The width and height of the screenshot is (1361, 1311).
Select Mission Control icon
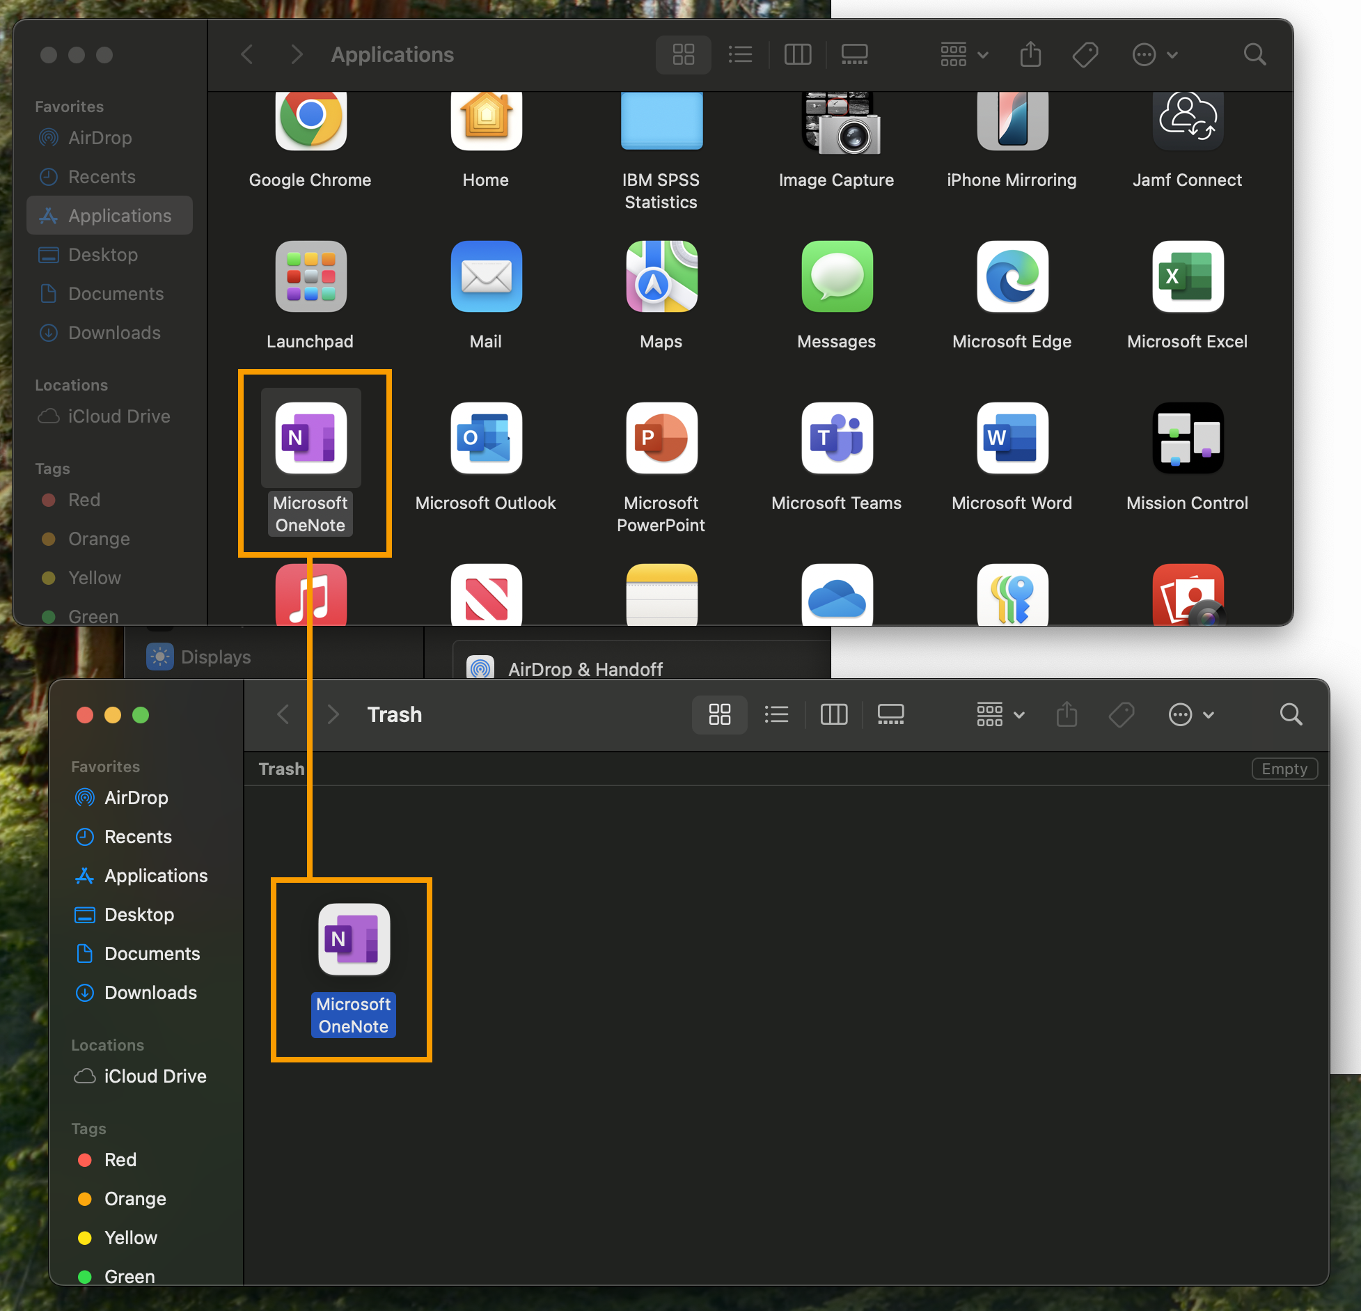pos(1188,439)
